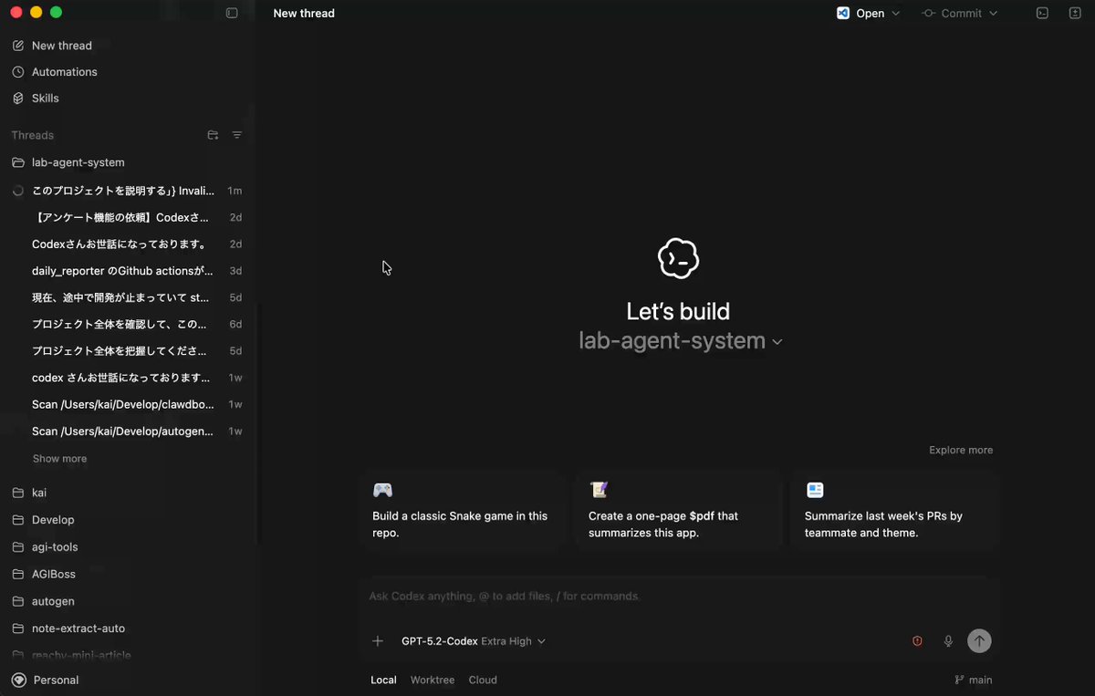Show more threads
Viewport: 1095px width, 696px height.
(59, 459)
